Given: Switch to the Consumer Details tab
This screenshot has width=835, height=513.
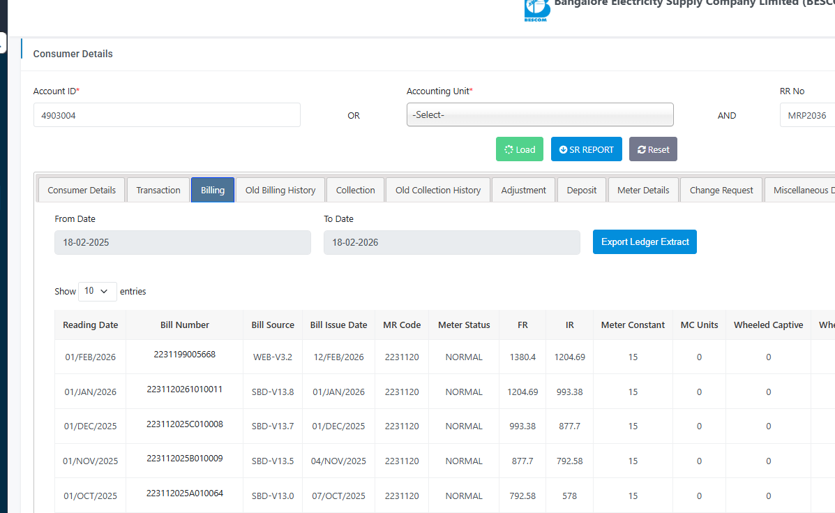Looking at the screenshot, I should (x=82, y=190).
